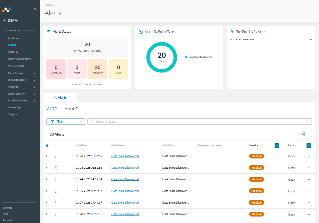Select the checkbox for alert 01-25-2026 03:52:54

(x=57, y=191)
